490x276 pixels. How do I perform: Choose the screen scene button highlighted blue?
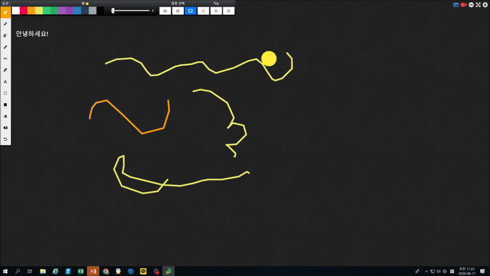click(190, 11)
